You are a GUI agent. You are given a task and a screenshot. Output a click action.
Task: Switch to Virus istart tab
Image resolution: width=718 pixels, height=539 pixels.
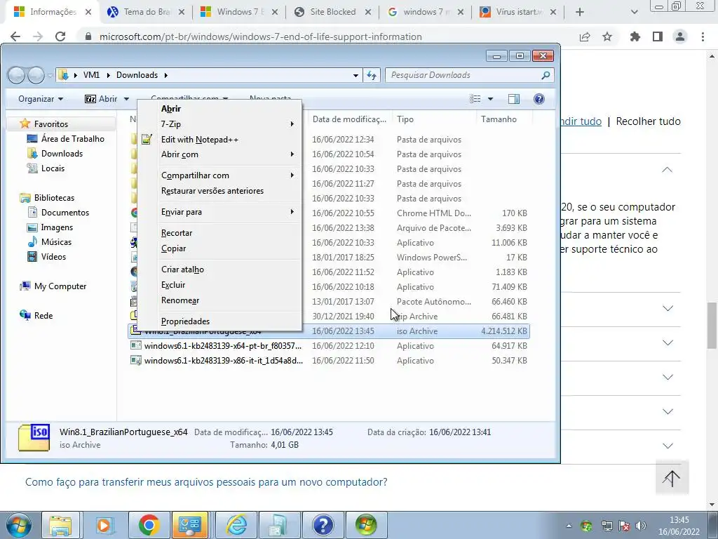coord(517,12)
